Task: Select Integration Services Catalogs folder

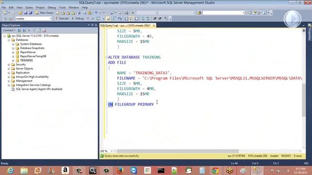Action: pos(33,85)
